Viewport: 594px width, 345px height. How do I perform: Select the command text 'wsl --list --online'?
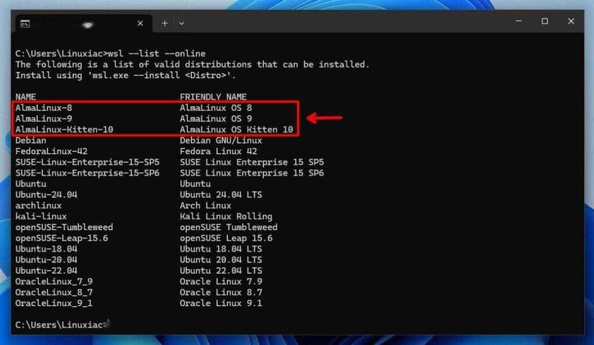coord(157,53)
